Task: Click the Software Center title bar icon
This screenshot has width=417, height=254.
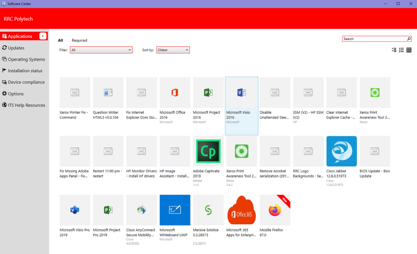Action: (x=4, y=3)
